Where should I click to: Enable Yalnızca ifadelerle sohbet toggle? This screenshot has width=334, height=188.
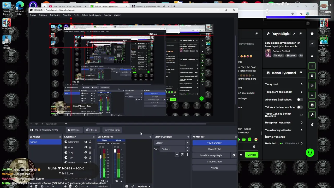coord(300,107)
